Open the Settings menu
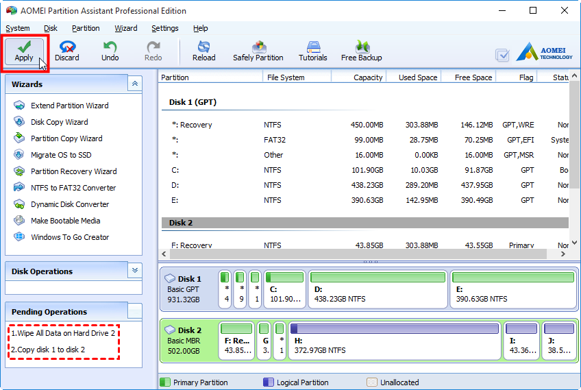 [164, 28]
